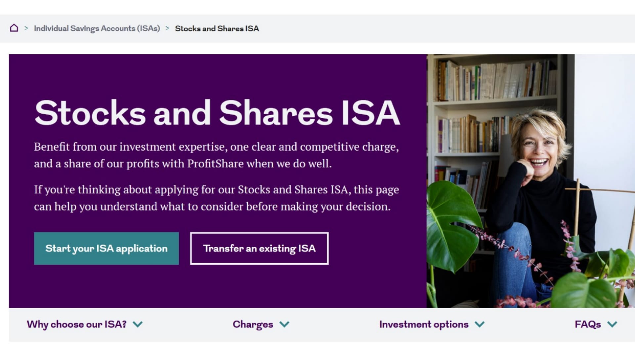635x357 pixels.
Task: Click the Why choose our ISA? label
Action: 77,325
